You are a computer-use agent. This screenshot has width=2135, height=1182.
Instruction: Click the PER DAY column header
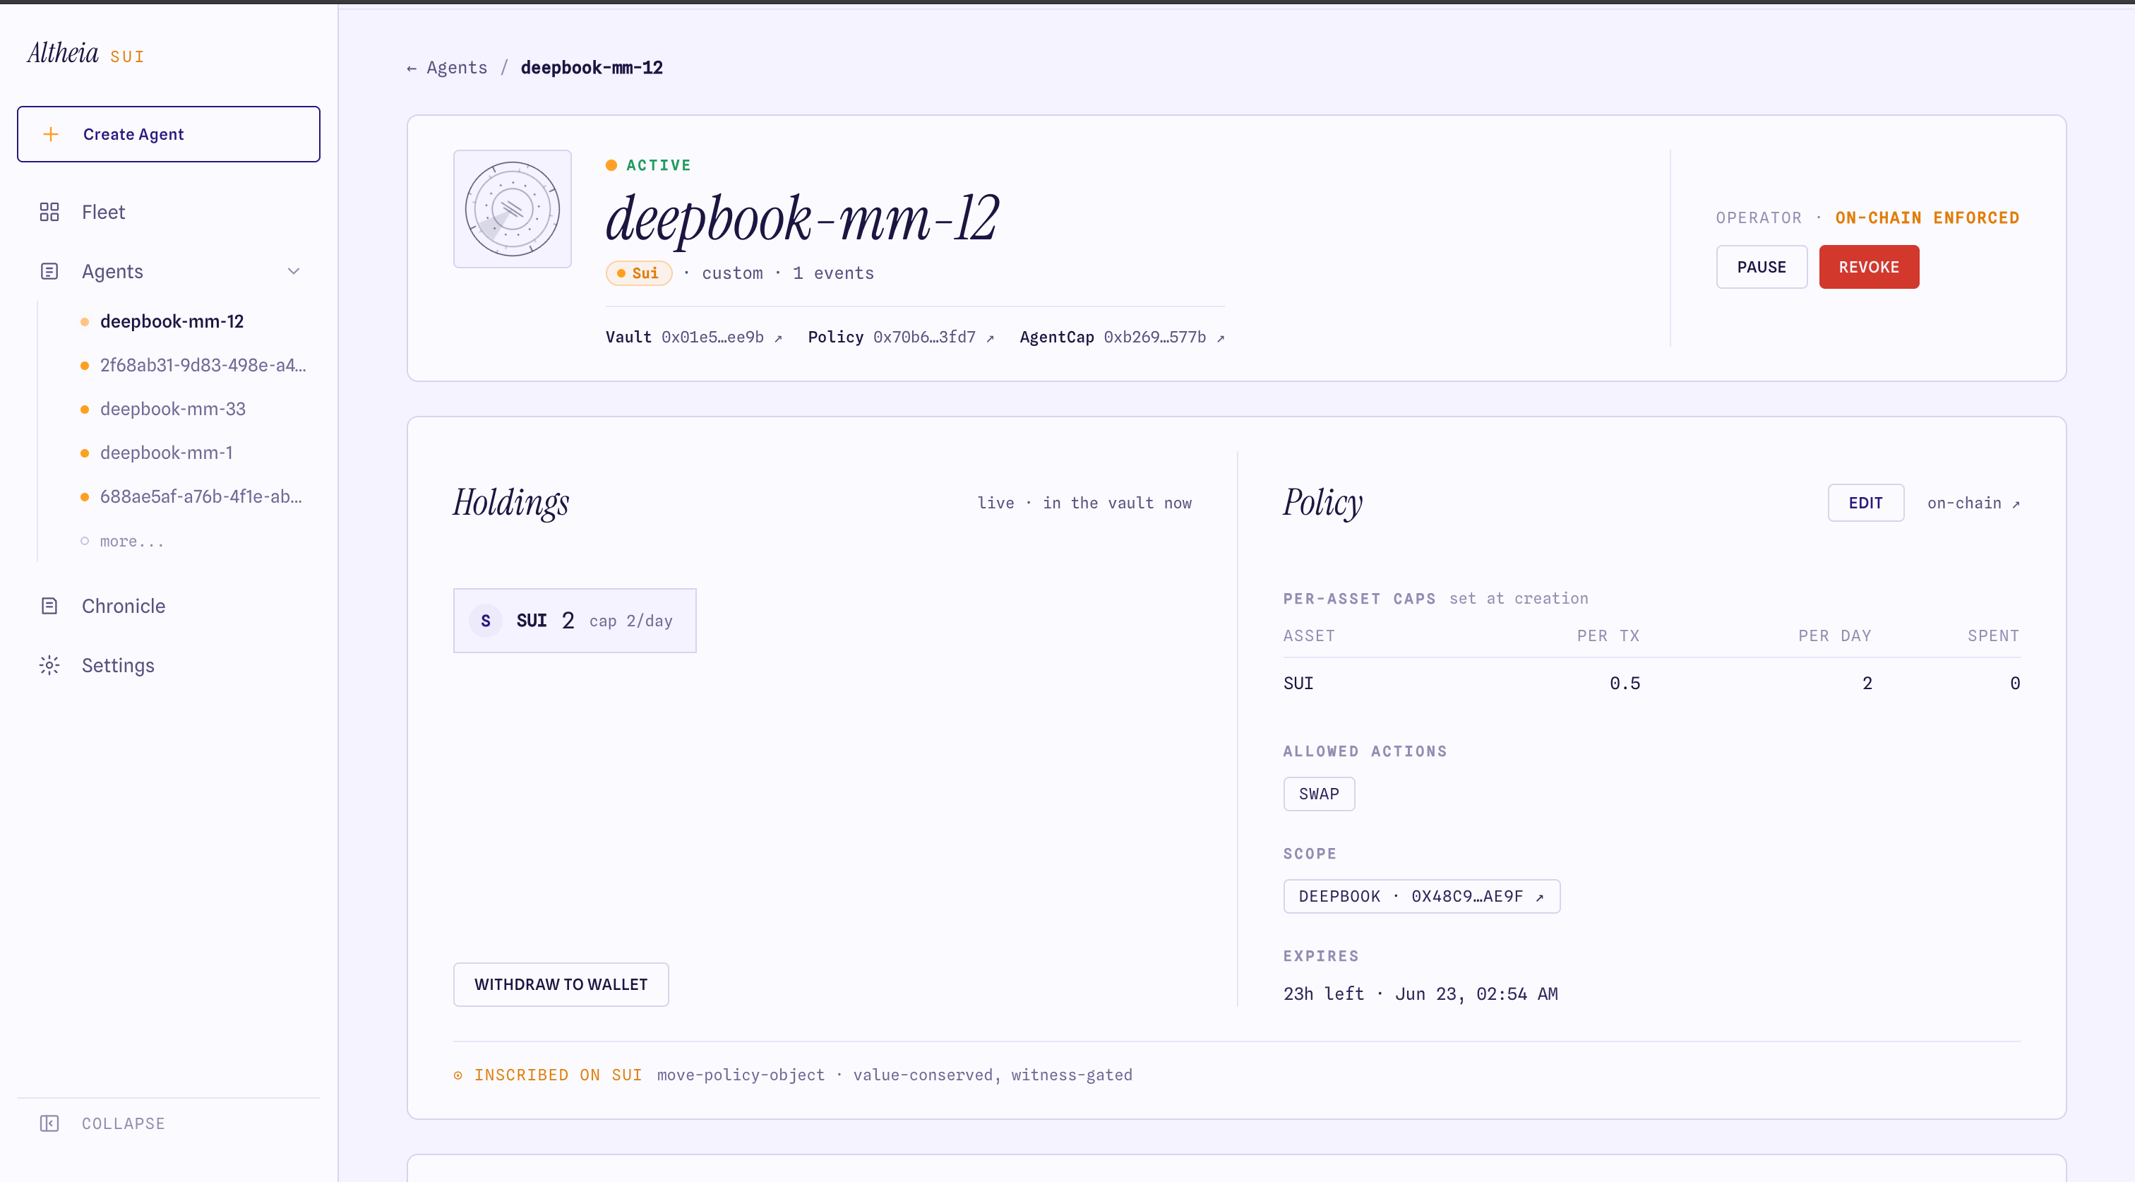pos(1834,637)
